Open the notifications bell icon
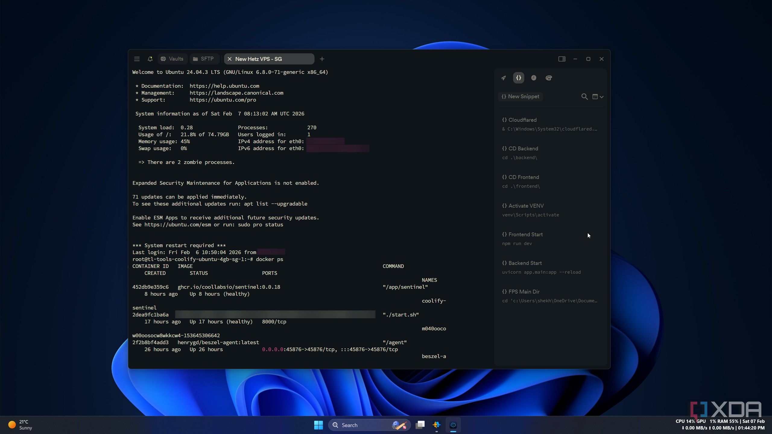 tap(150, 59)
